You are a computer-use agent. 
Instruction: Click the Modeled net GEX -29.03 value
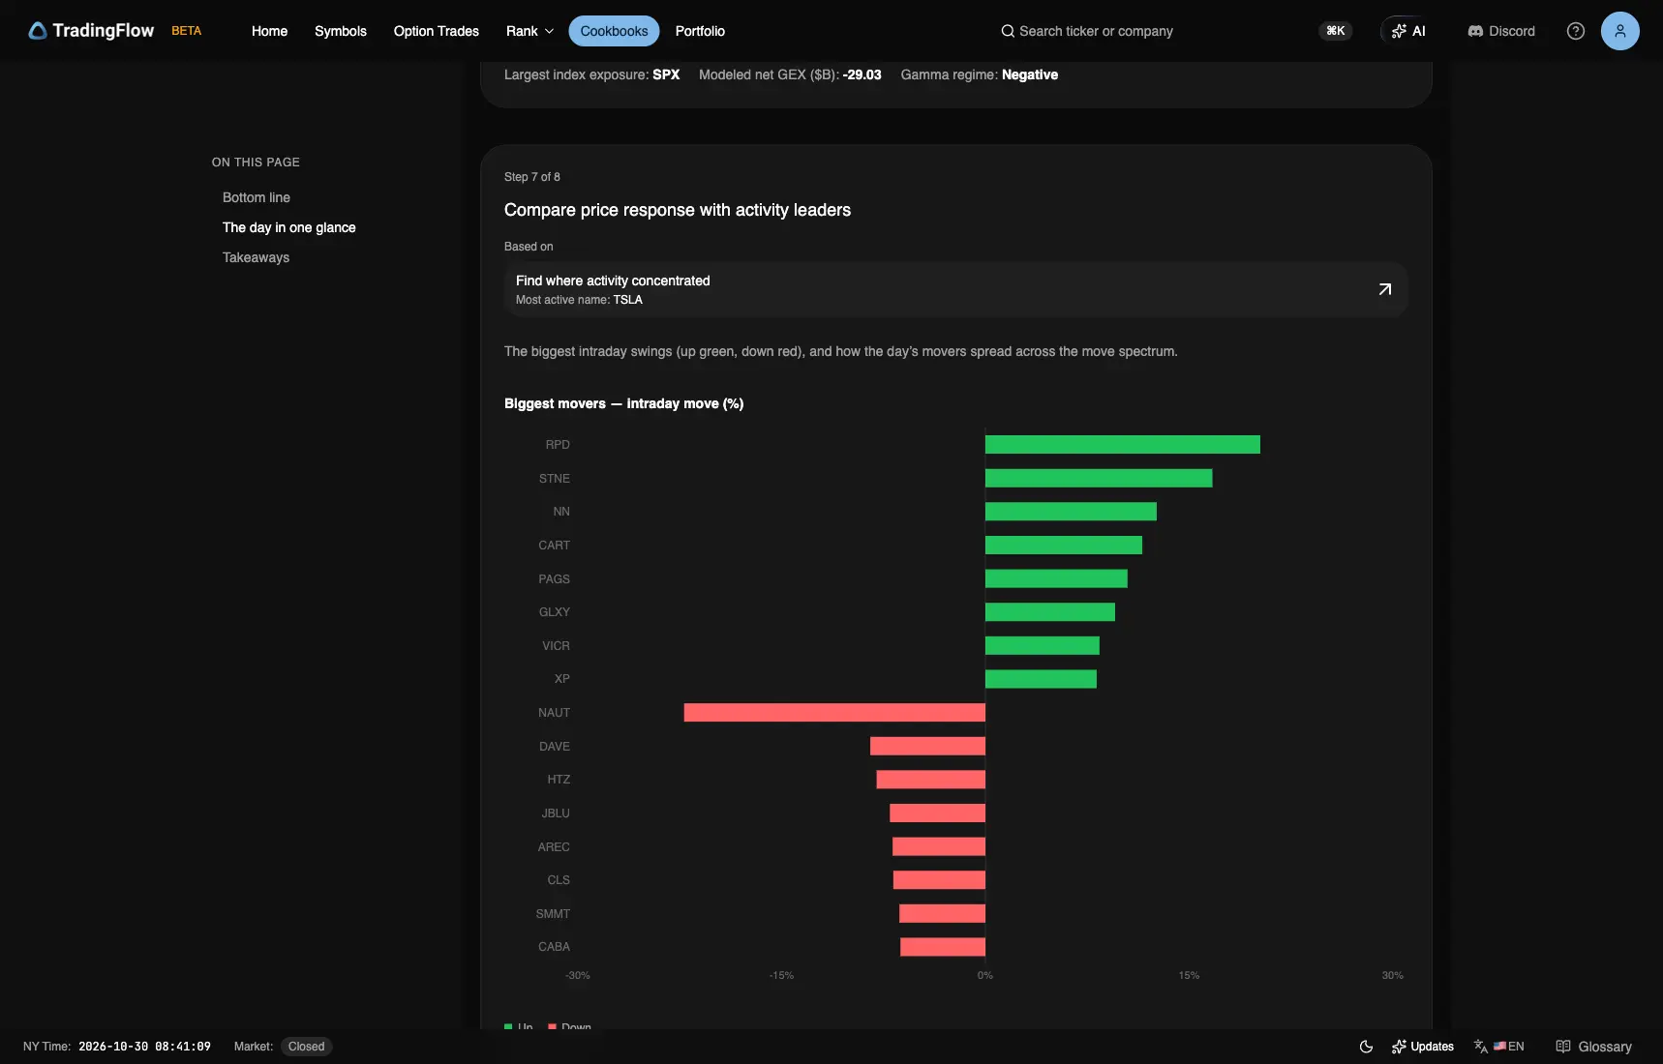pos(862,74)
